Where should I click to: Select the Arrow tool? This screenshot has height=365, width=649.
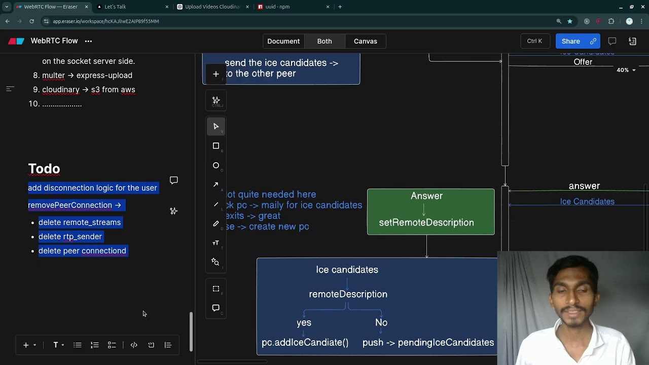point(216,185)
